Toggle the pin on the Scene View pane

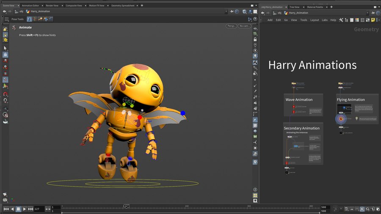point(231,12)
